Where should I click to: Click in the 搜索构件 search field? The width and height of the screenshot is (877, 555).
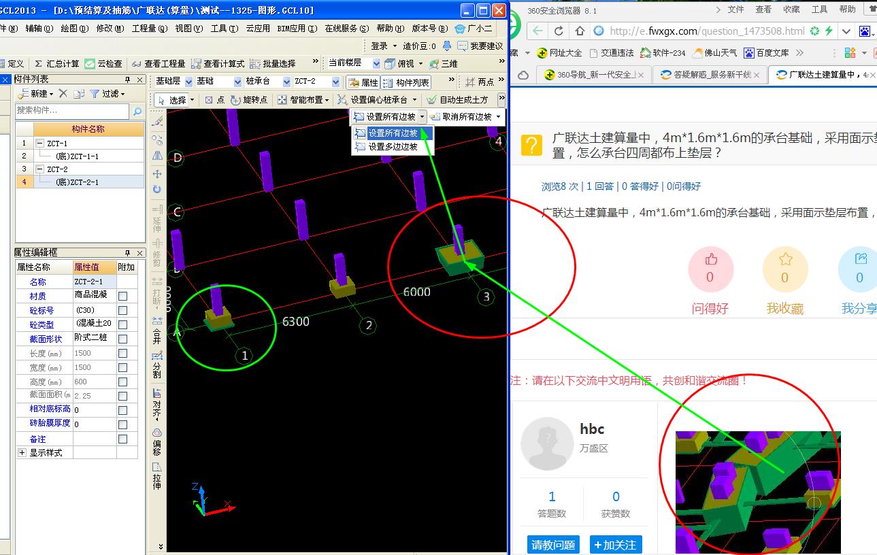click(72, 111)
